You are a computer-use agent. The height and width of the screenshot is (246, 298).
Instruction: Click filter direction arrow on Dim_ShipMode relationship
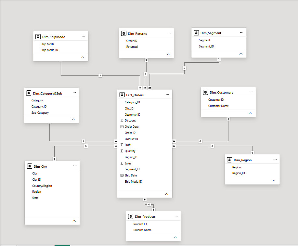pyautogui.click(x=100, y=75)
